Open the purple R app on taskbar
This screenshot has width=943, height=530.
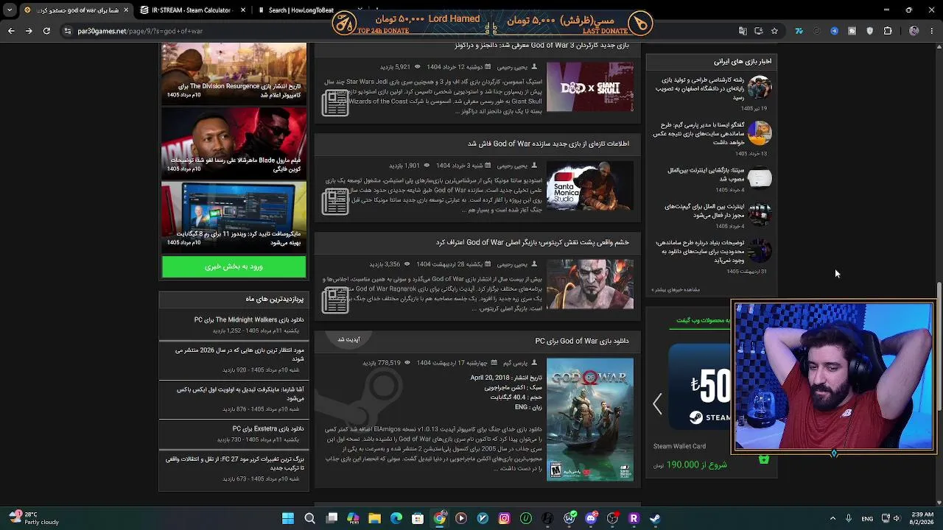634,518
